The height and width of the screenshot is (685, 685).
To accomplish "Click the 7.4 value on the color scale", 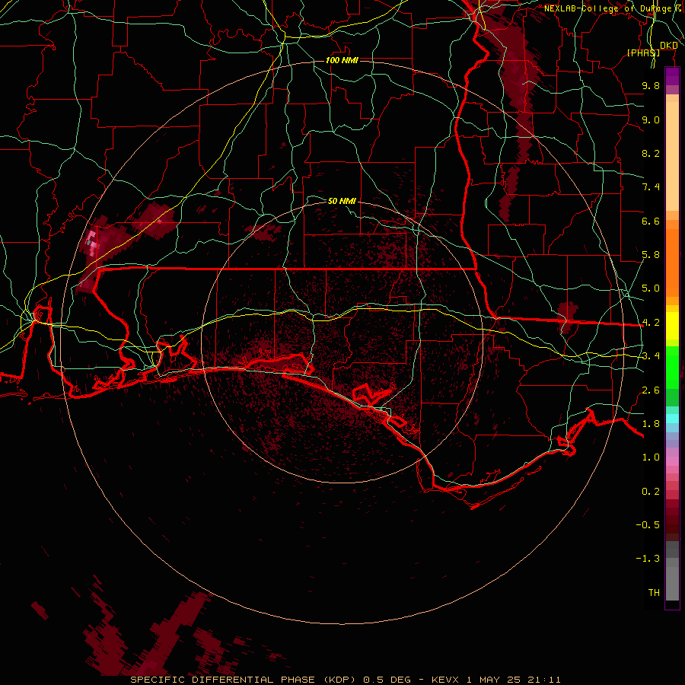I will [651, 187].
